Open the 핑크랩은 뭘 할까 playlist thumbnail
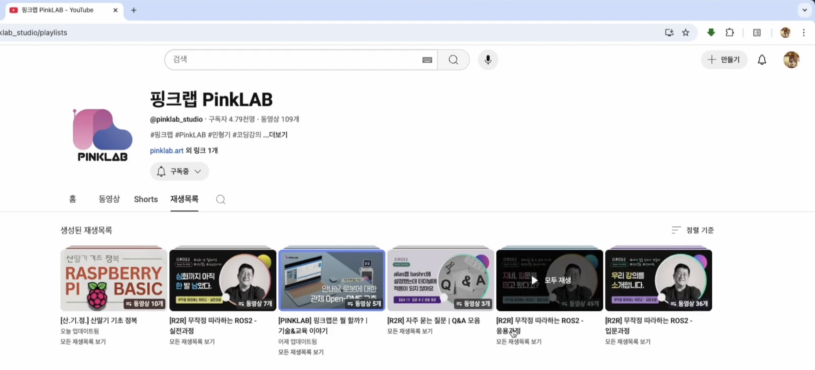Screen dimensions: 815x370 pyautogui.click(x=332, y=280)
